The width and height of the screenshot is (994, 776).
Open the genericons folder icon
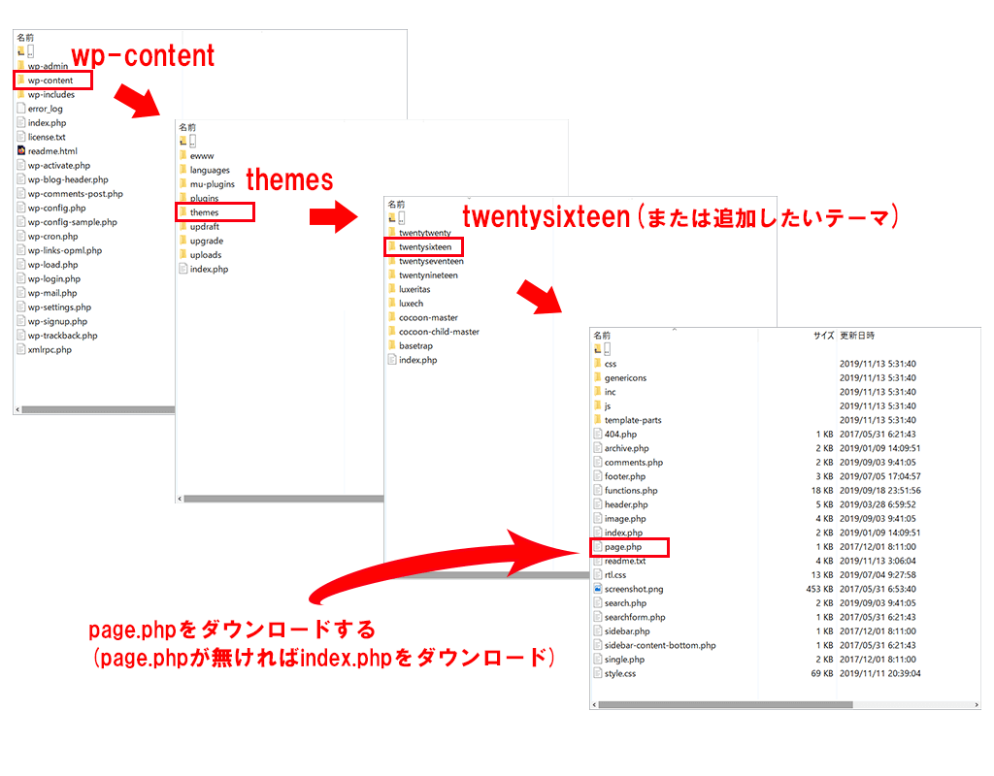pyautogui.click(x=597, y=378)
